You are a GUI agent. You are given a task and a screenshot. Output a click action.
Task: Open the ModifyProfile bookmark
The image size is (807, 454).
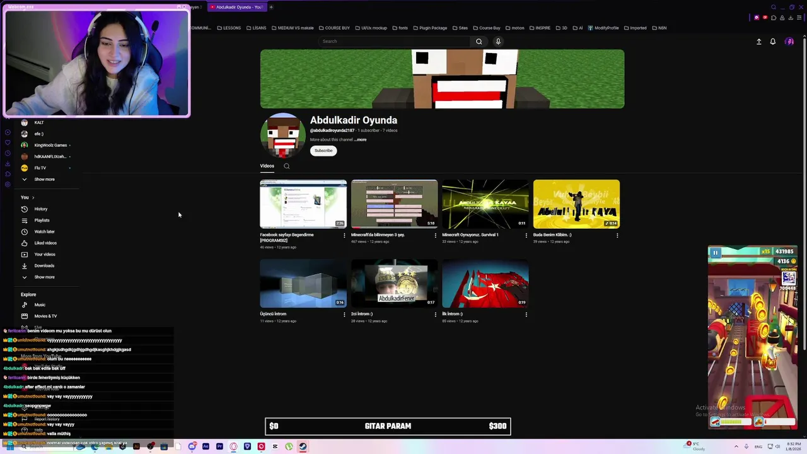tap(603, 28)
